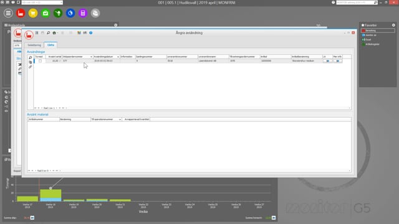Click the Information column header

coord(127,57)
